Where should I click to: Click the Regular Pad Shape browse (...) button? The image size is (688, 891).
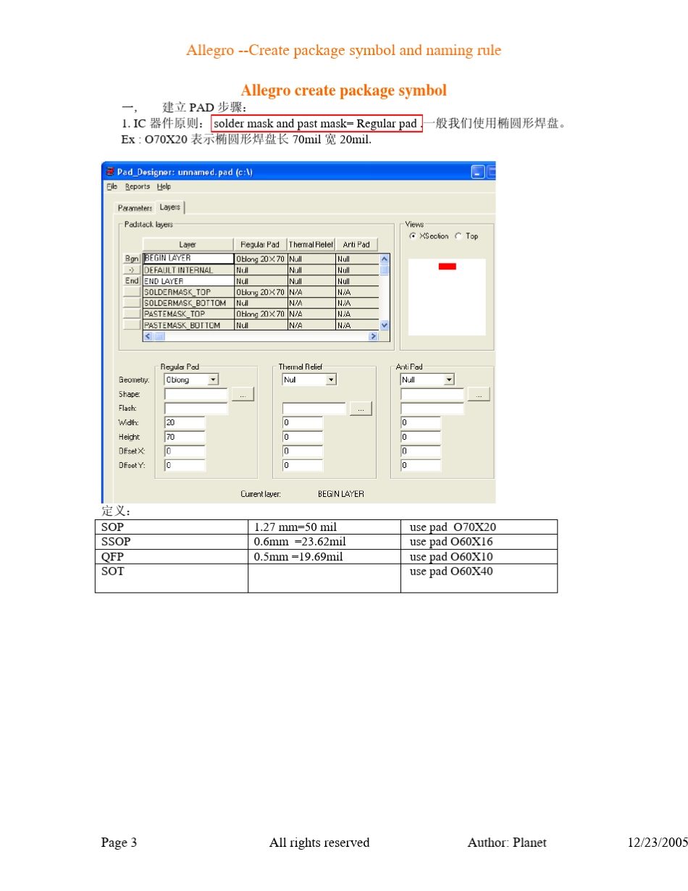(x=243, y=394)
